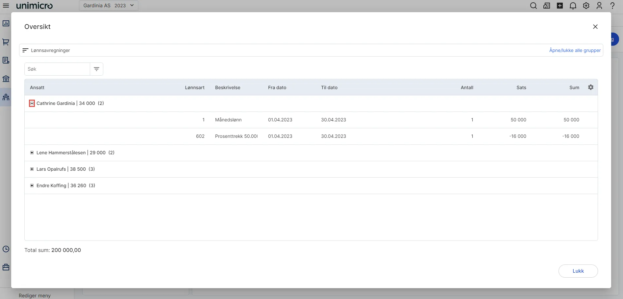This screenshot has width=623, height=299.
Task: Open the calculator/company icon in top bar
Action: [x=547, y=6]
